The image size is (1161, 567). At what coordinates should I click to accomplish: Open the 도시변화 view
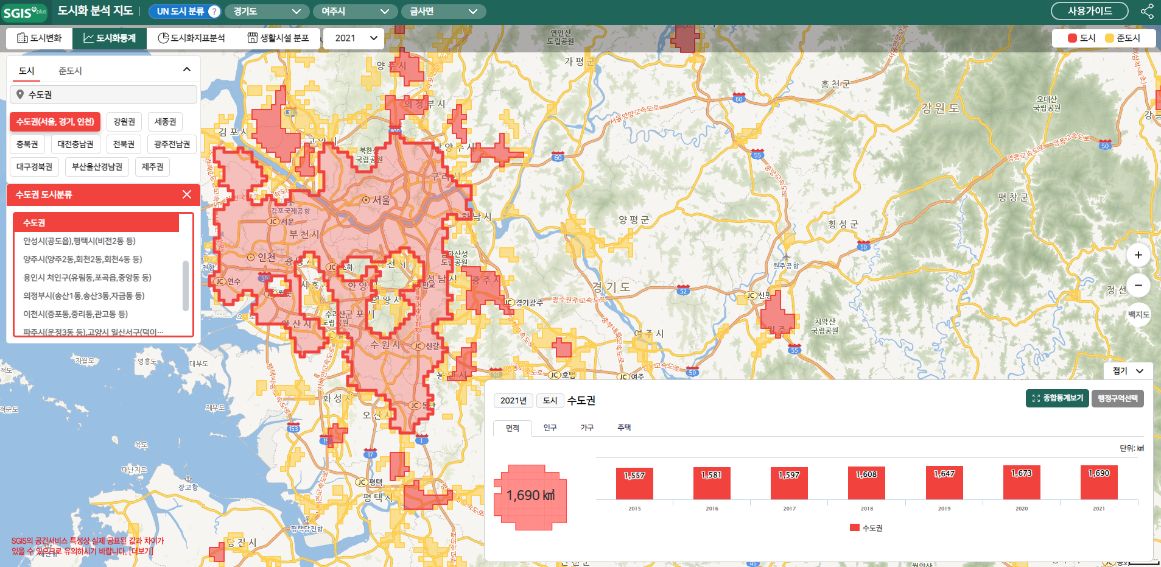click(x=40, y=38)
